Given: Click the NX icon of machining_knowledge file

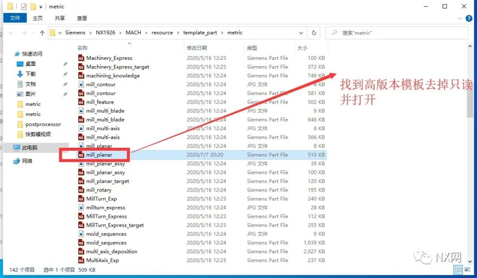Looking at the screenshot, I should coord(81,75).
